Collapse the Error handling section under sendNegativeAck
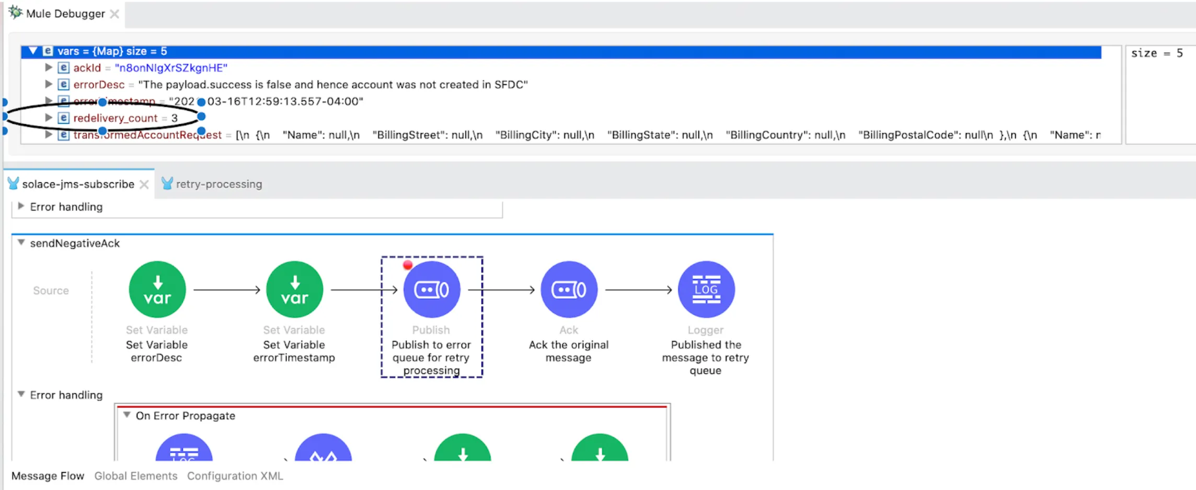The height and width of the screenshot is (490, 1196). [x=21, y=394]
